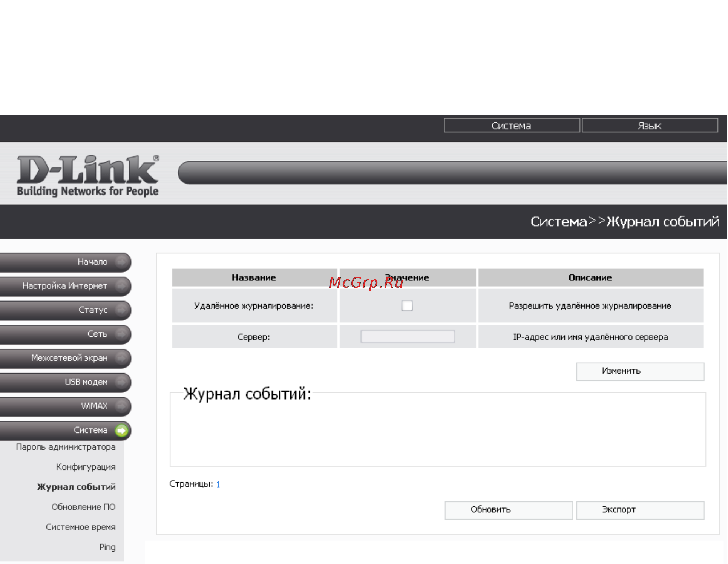Click the arrow icon beside Межсетевой экран
This screenshot has width=728, height=564.
(121, 358)
